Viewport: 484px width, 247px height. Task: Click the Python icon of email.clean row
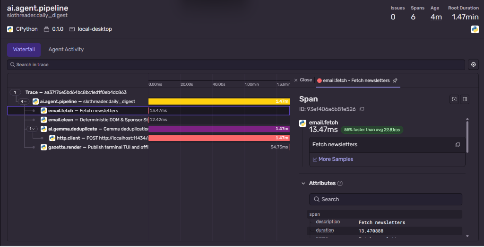click(43, 120)
